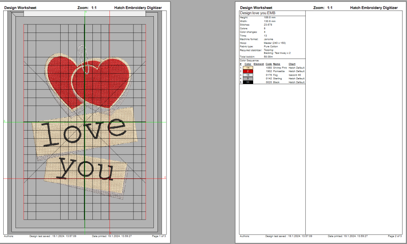Select the red Poinsettia color swatch
The height and width of the screenshot is (244, 407).
click(248, 71)
